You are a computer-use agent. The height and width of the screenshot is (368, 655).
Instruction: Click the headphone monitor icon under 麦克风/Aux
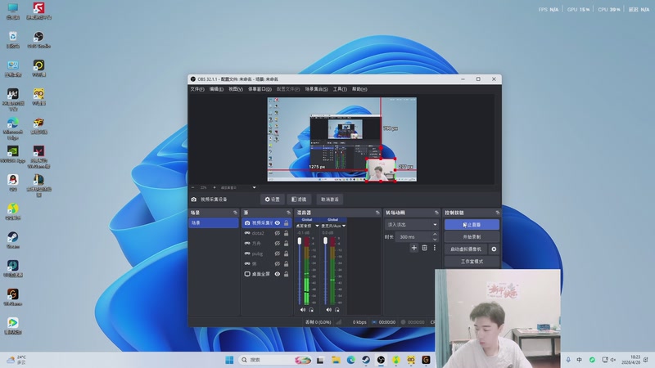pyautogui.click(x=337, y=310)
